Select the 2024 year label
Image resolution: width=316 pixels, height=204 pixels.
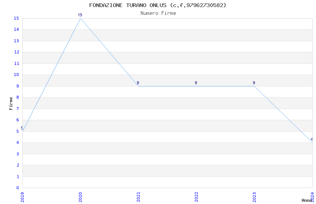point(312,197)
